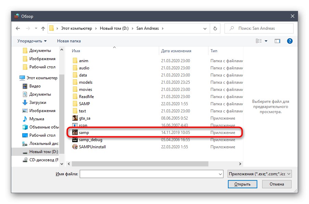Open the Help question mark icon
The width and height of the screenshot is (309, 204).
(x=289, y=41)
